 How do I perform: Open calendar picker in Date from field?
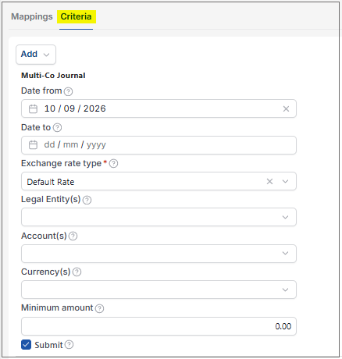pyautogui.click(x=33, y=108)
